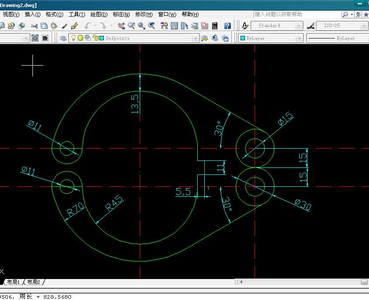Open the 标注(N) dimension menu

[121, 14]
